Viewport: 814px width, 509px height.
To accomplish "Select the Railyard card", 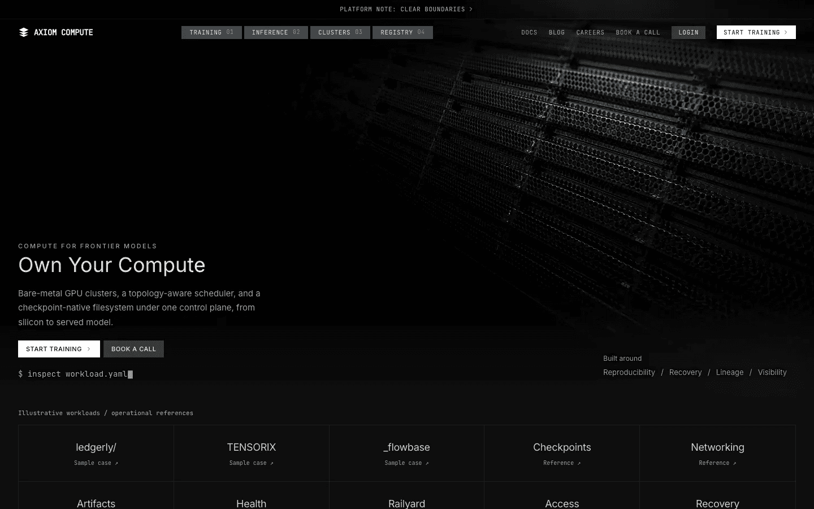I will click(x=407, y=495).
